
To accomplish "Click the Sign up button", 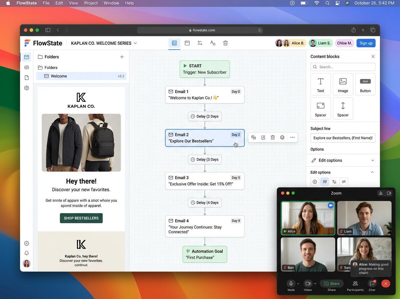I will (x=366, y=43).
